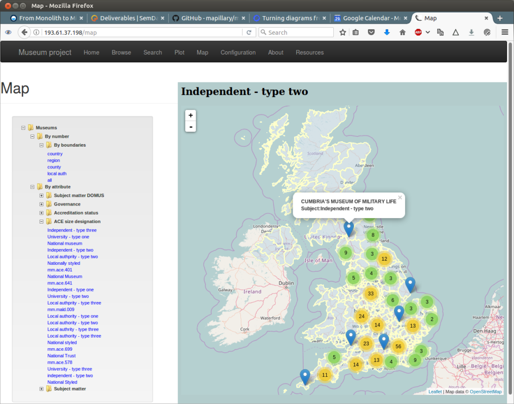This screenshot has height=404, width=514.
Task: Click the globe privacy extension icon
Action: click(487, 32)
